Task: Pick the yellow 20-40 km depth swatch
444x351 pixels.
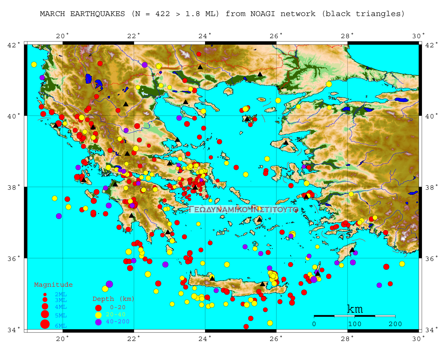Action: click(98, 315)
